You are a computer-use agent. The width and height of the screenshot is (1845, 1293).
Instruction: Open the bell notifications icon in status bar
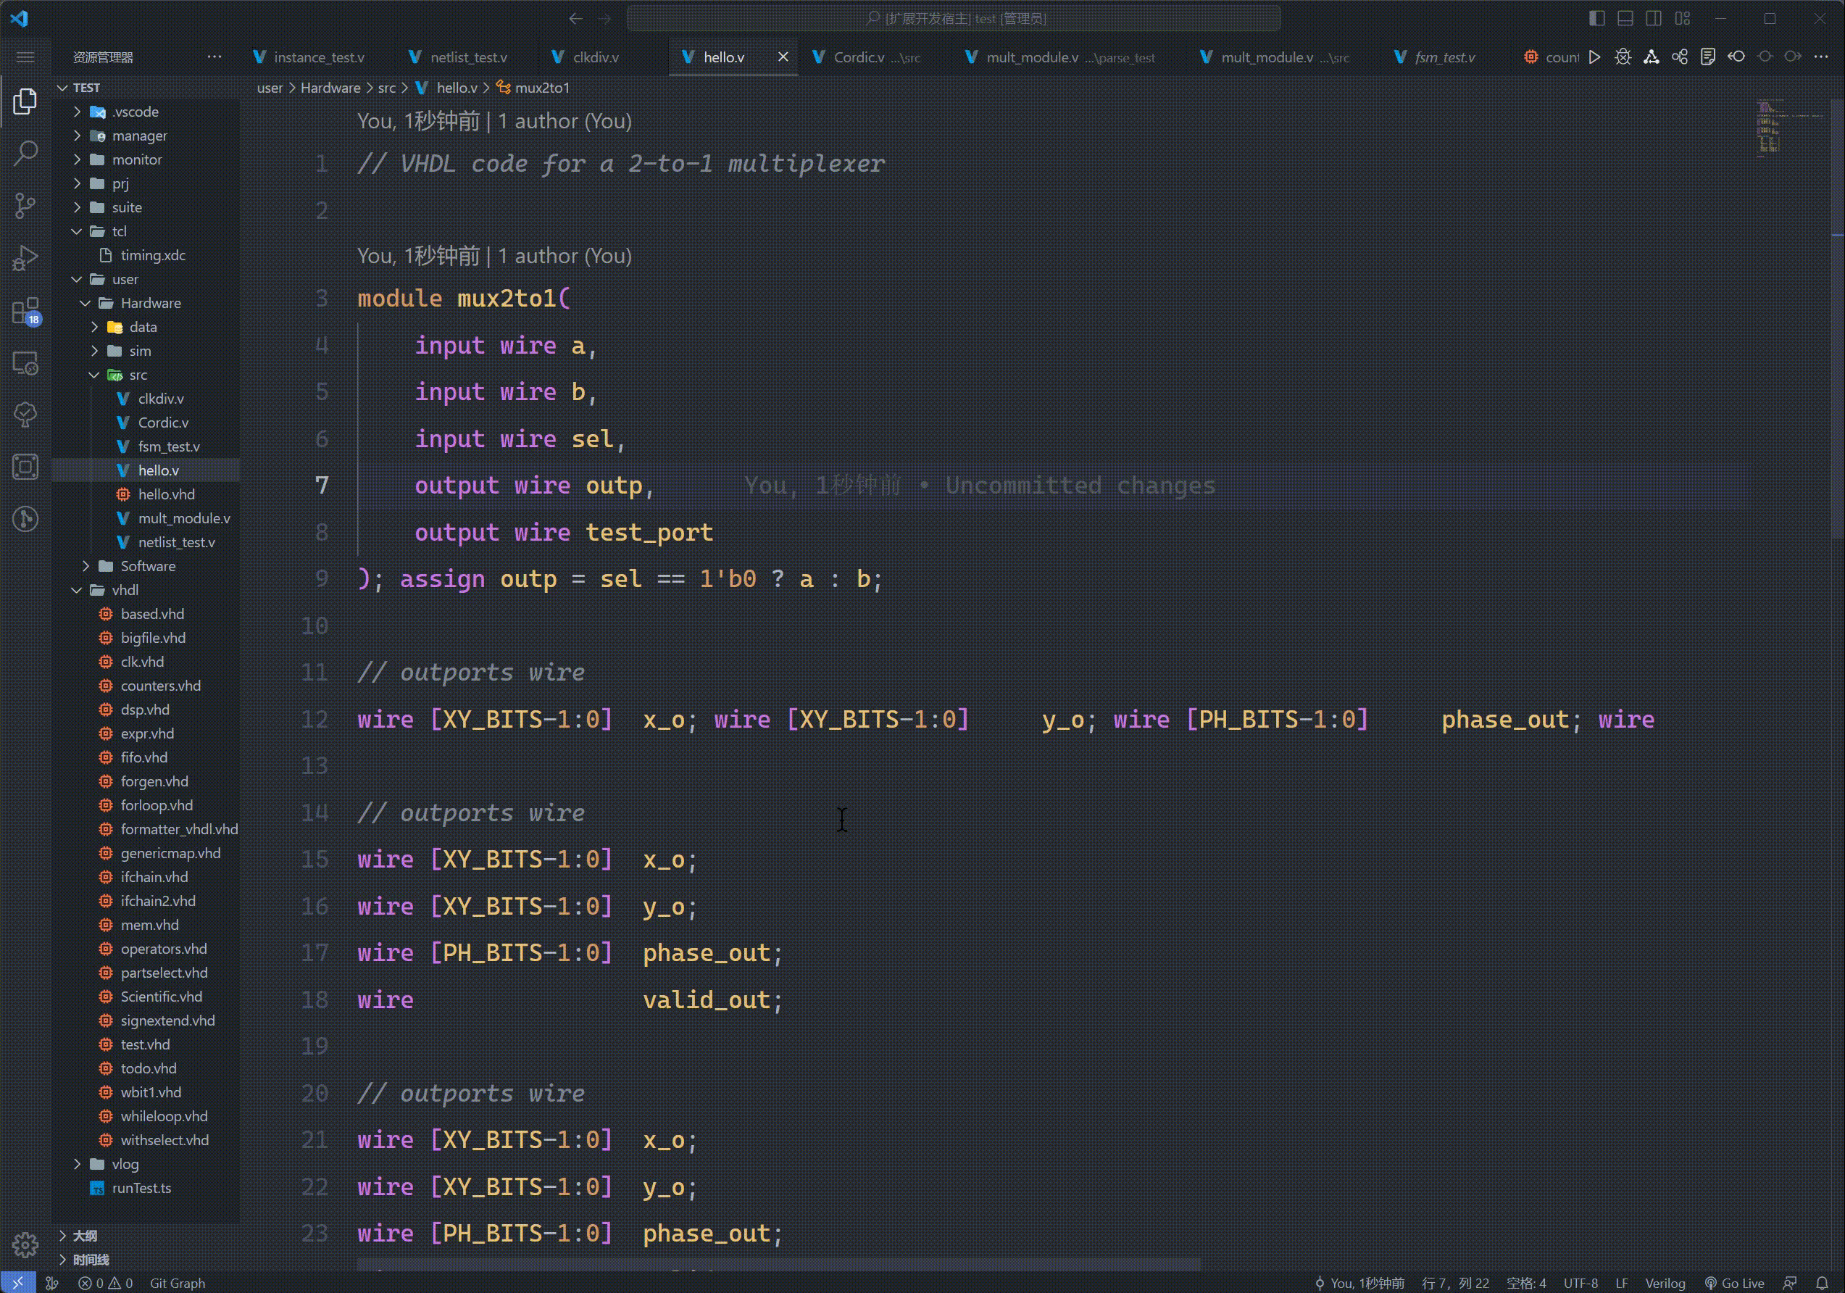[1821, 1284]
